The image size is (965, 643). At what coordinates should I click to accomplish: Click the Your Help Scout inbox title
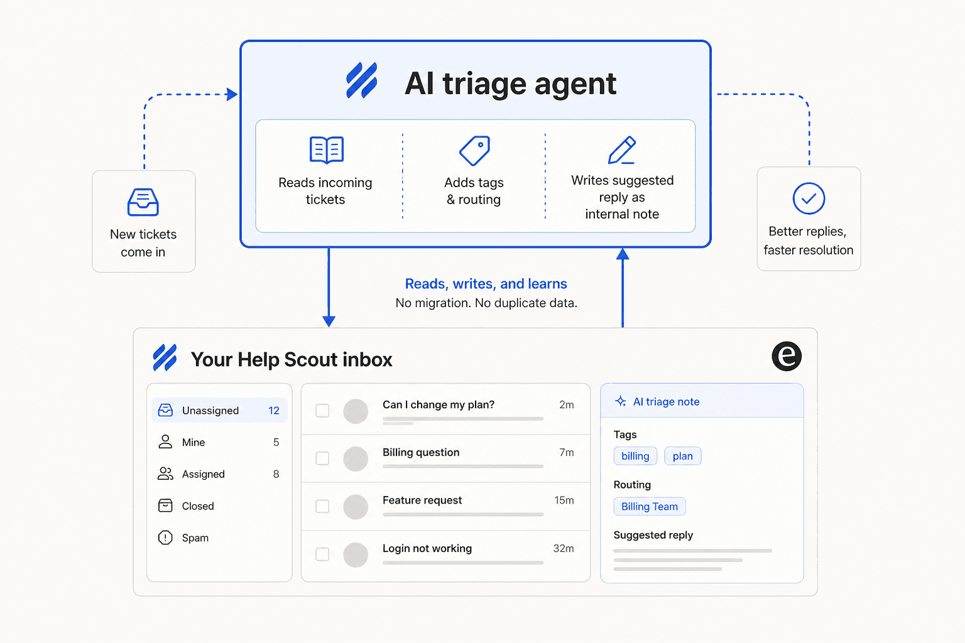click(292, 359)
